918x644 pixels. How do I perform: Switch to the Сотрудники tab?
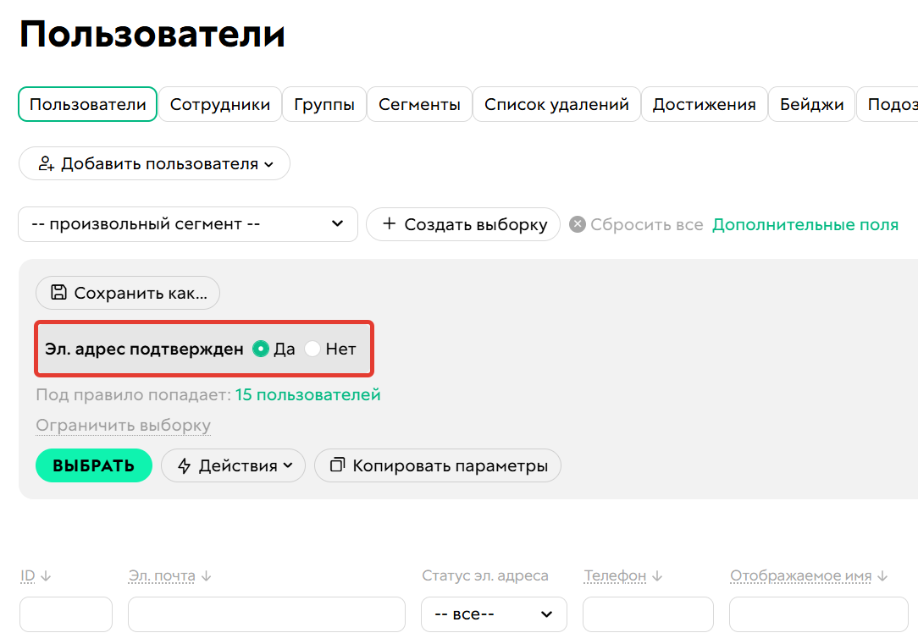(x=220, y=104)
